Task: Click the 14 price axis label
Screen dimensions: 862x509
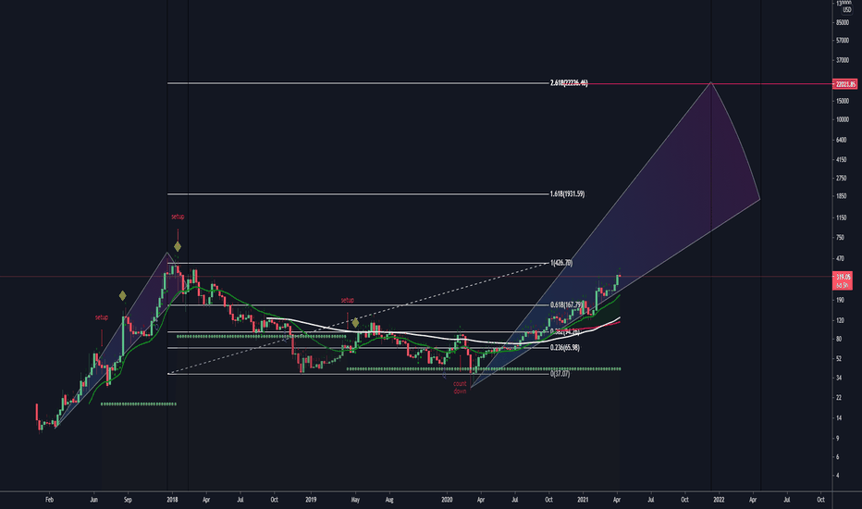Action: (x=839, y=418)
